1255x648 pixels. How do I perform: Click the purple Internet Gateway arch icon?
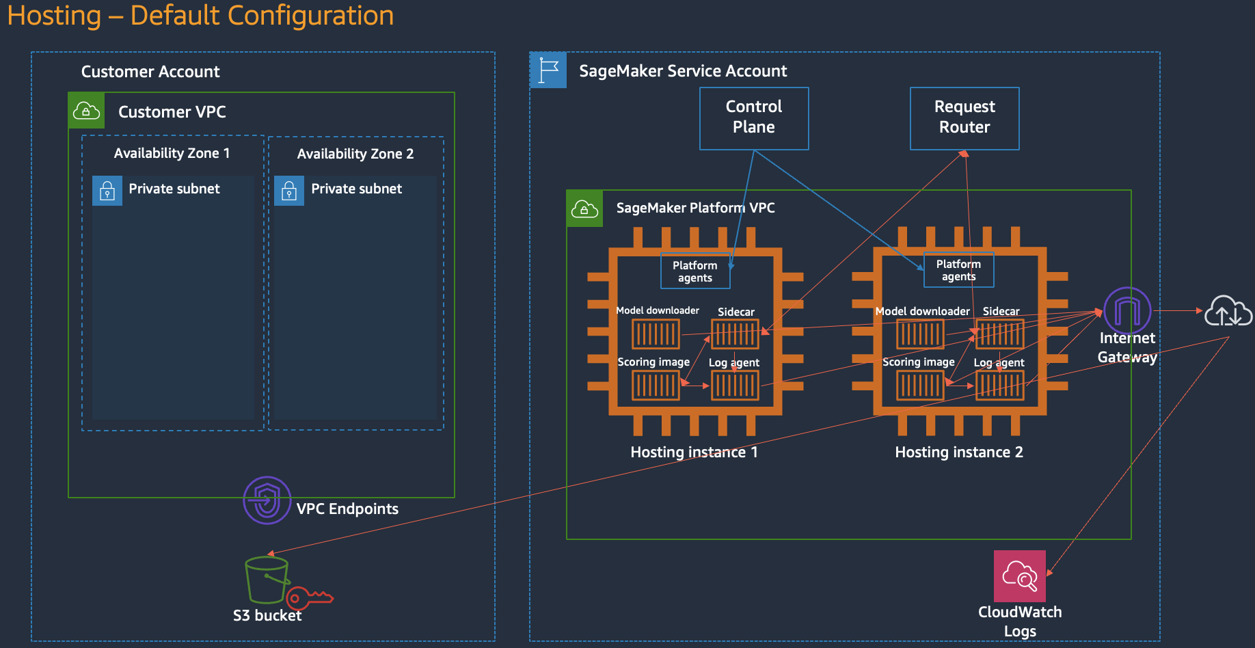click(1127, 310)
